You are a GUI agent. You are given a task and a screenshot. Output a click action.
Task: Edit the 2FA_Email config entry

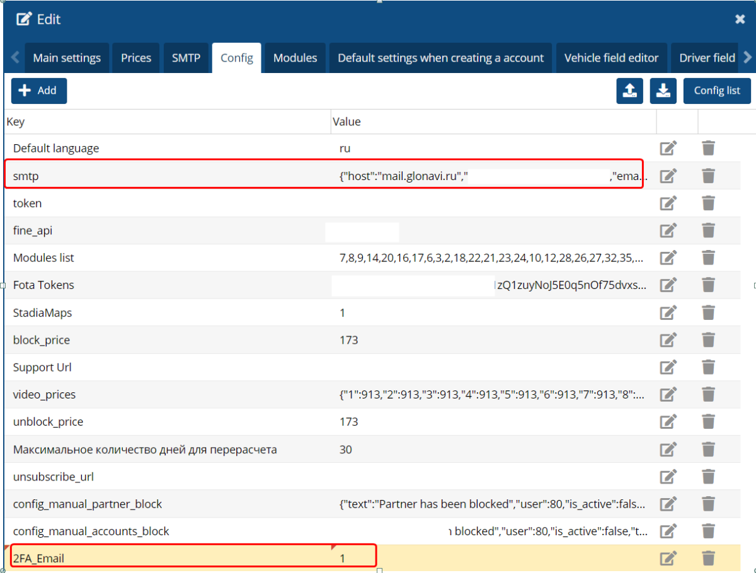[668, 559]
